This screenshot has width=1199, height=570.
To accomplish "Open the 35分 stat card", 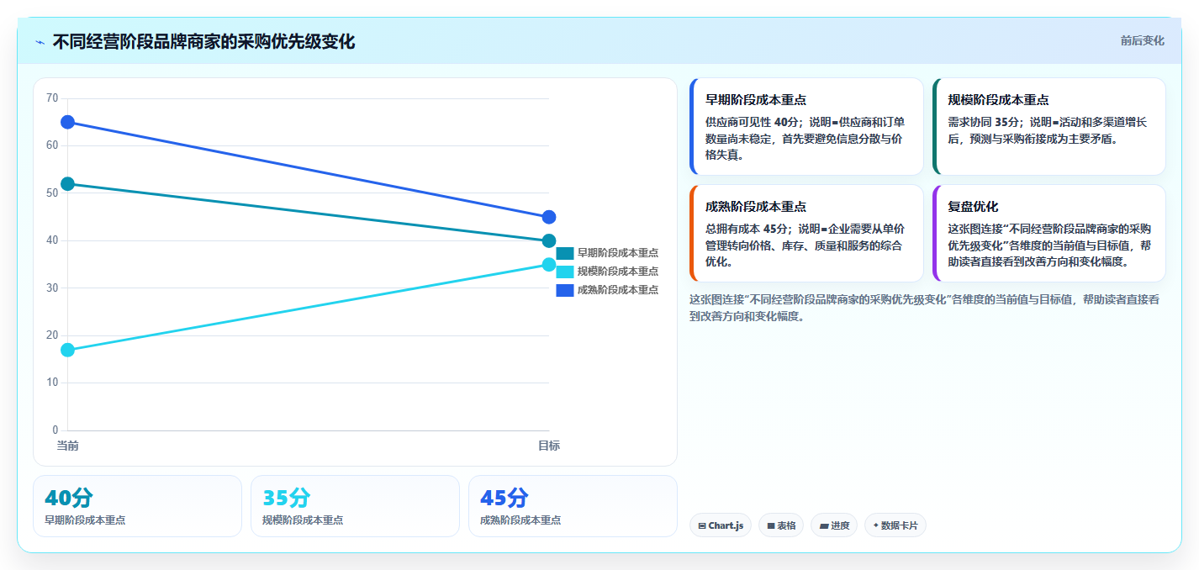I will click(355, 506).
